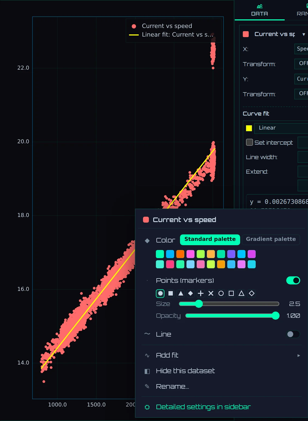This screenshot has width=308, height=421.
Task: Pick the hot pink swatch in second palette row
Action: 170,264
